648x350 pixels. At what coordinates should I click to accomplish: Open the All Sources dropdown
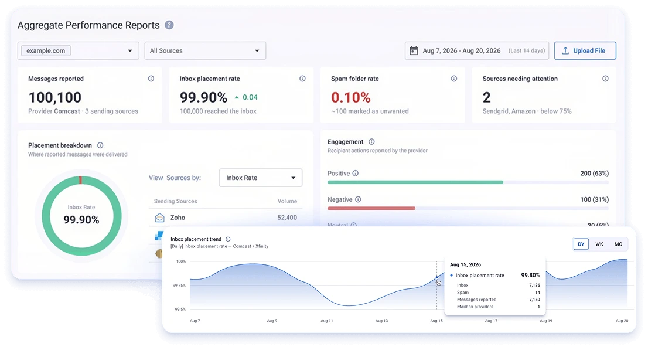pos(205,50)
